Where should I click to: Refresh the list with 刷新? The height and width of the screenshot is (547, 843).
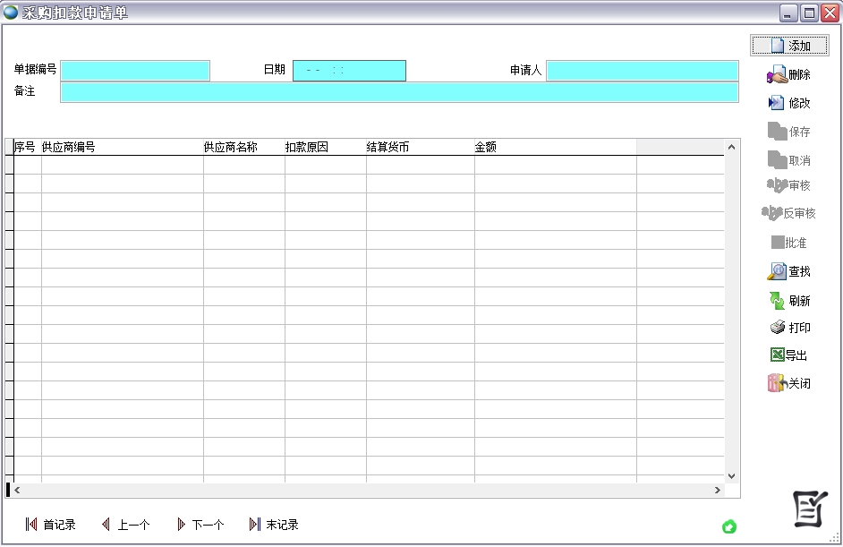pyautogui.click(x=789, y=301)
